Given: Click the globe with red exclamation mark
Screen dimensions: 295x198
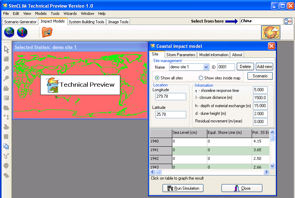Looking at the screenshot, I should (x=22, y=32).
